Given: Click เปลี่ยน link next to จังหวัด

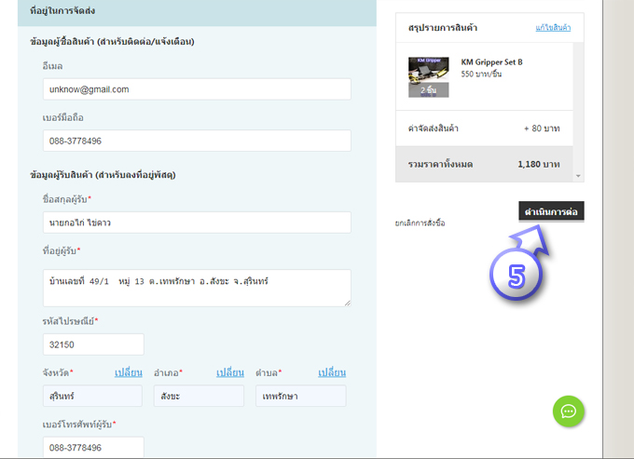Looking at the screenshot, I should point(128,372).
